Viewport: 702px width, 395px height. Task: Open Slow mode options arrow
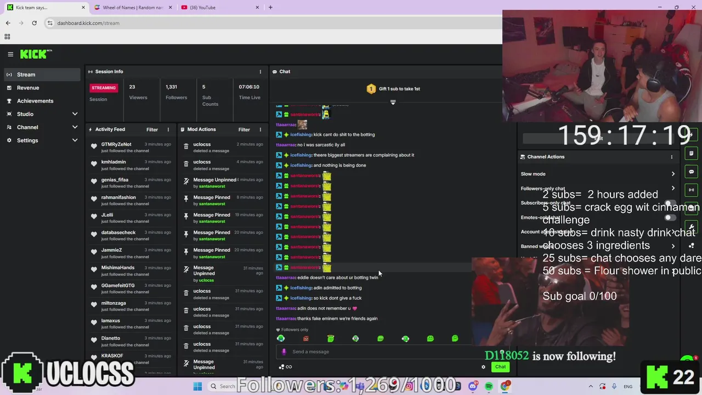tap(673, 174)
